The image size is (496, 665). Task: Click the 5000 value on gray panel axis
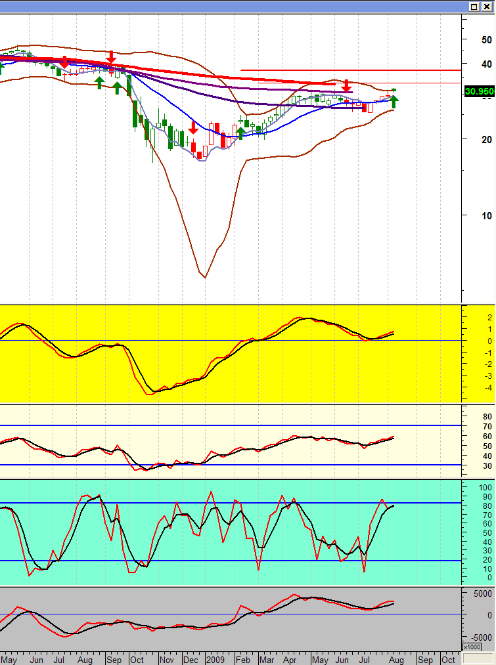click(x=483, y=593)
